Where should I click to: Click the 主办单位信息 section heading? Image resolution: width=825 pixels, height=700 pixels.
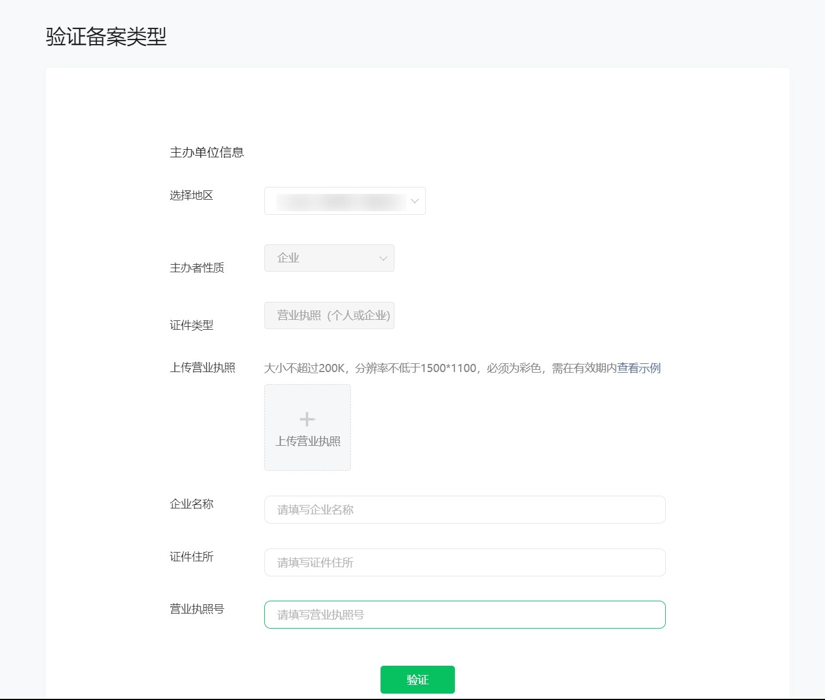(207, 152)
